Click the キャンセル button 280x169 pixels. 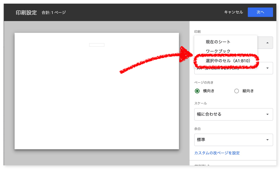tap(233, 12)
